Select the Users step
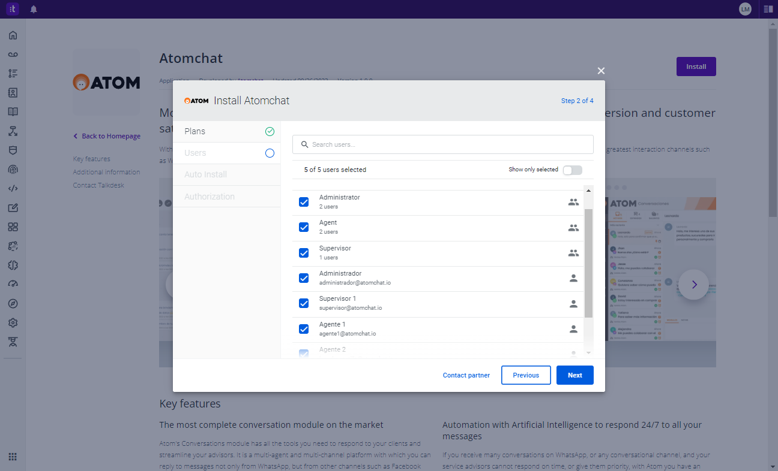 (x=226, y=153)
